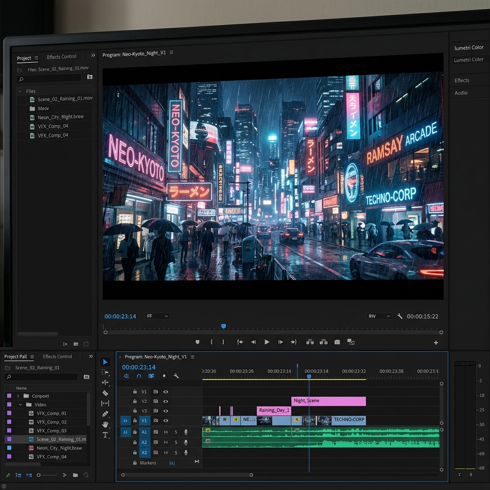Click the Mark In bracket button
490x490 pixels.
(x=212, y=342)
